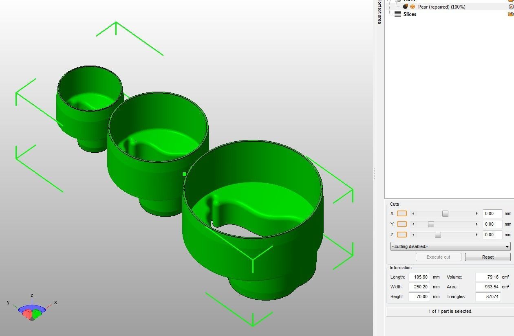Click the Y slider right arrow

476,224
